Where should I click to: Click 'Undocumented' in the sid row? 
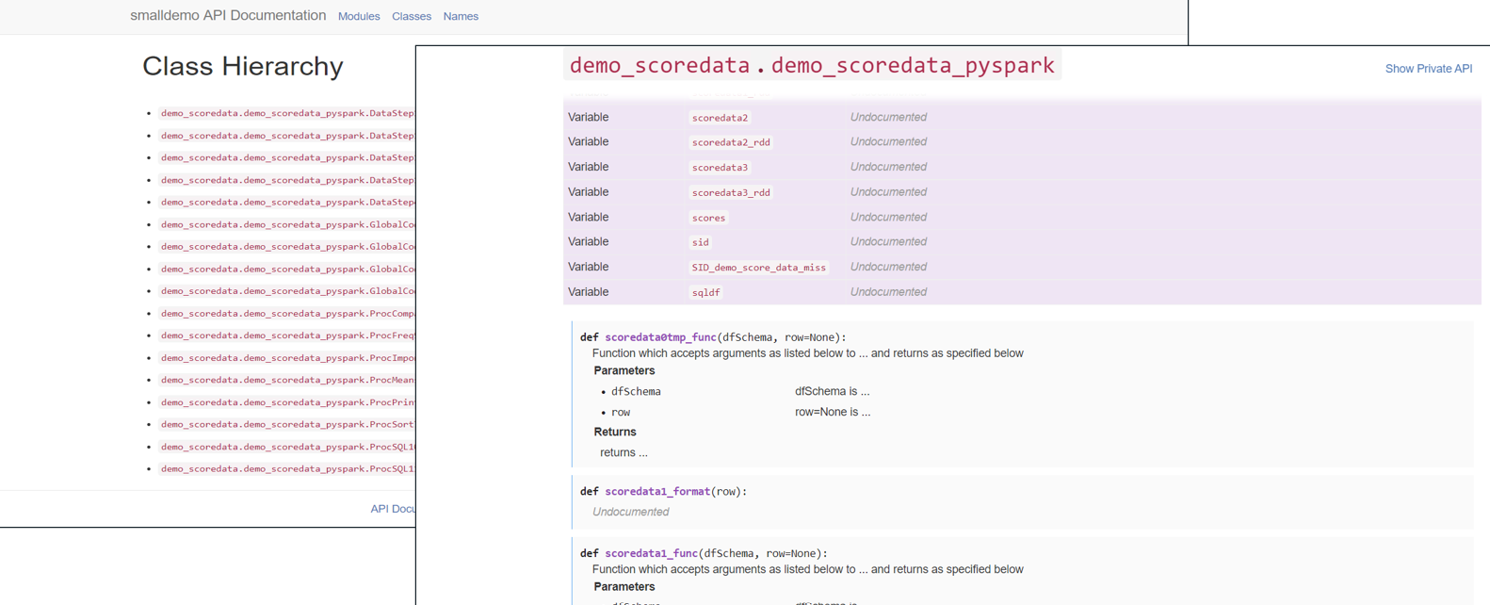pyautogui.click(x=888, y=242)
